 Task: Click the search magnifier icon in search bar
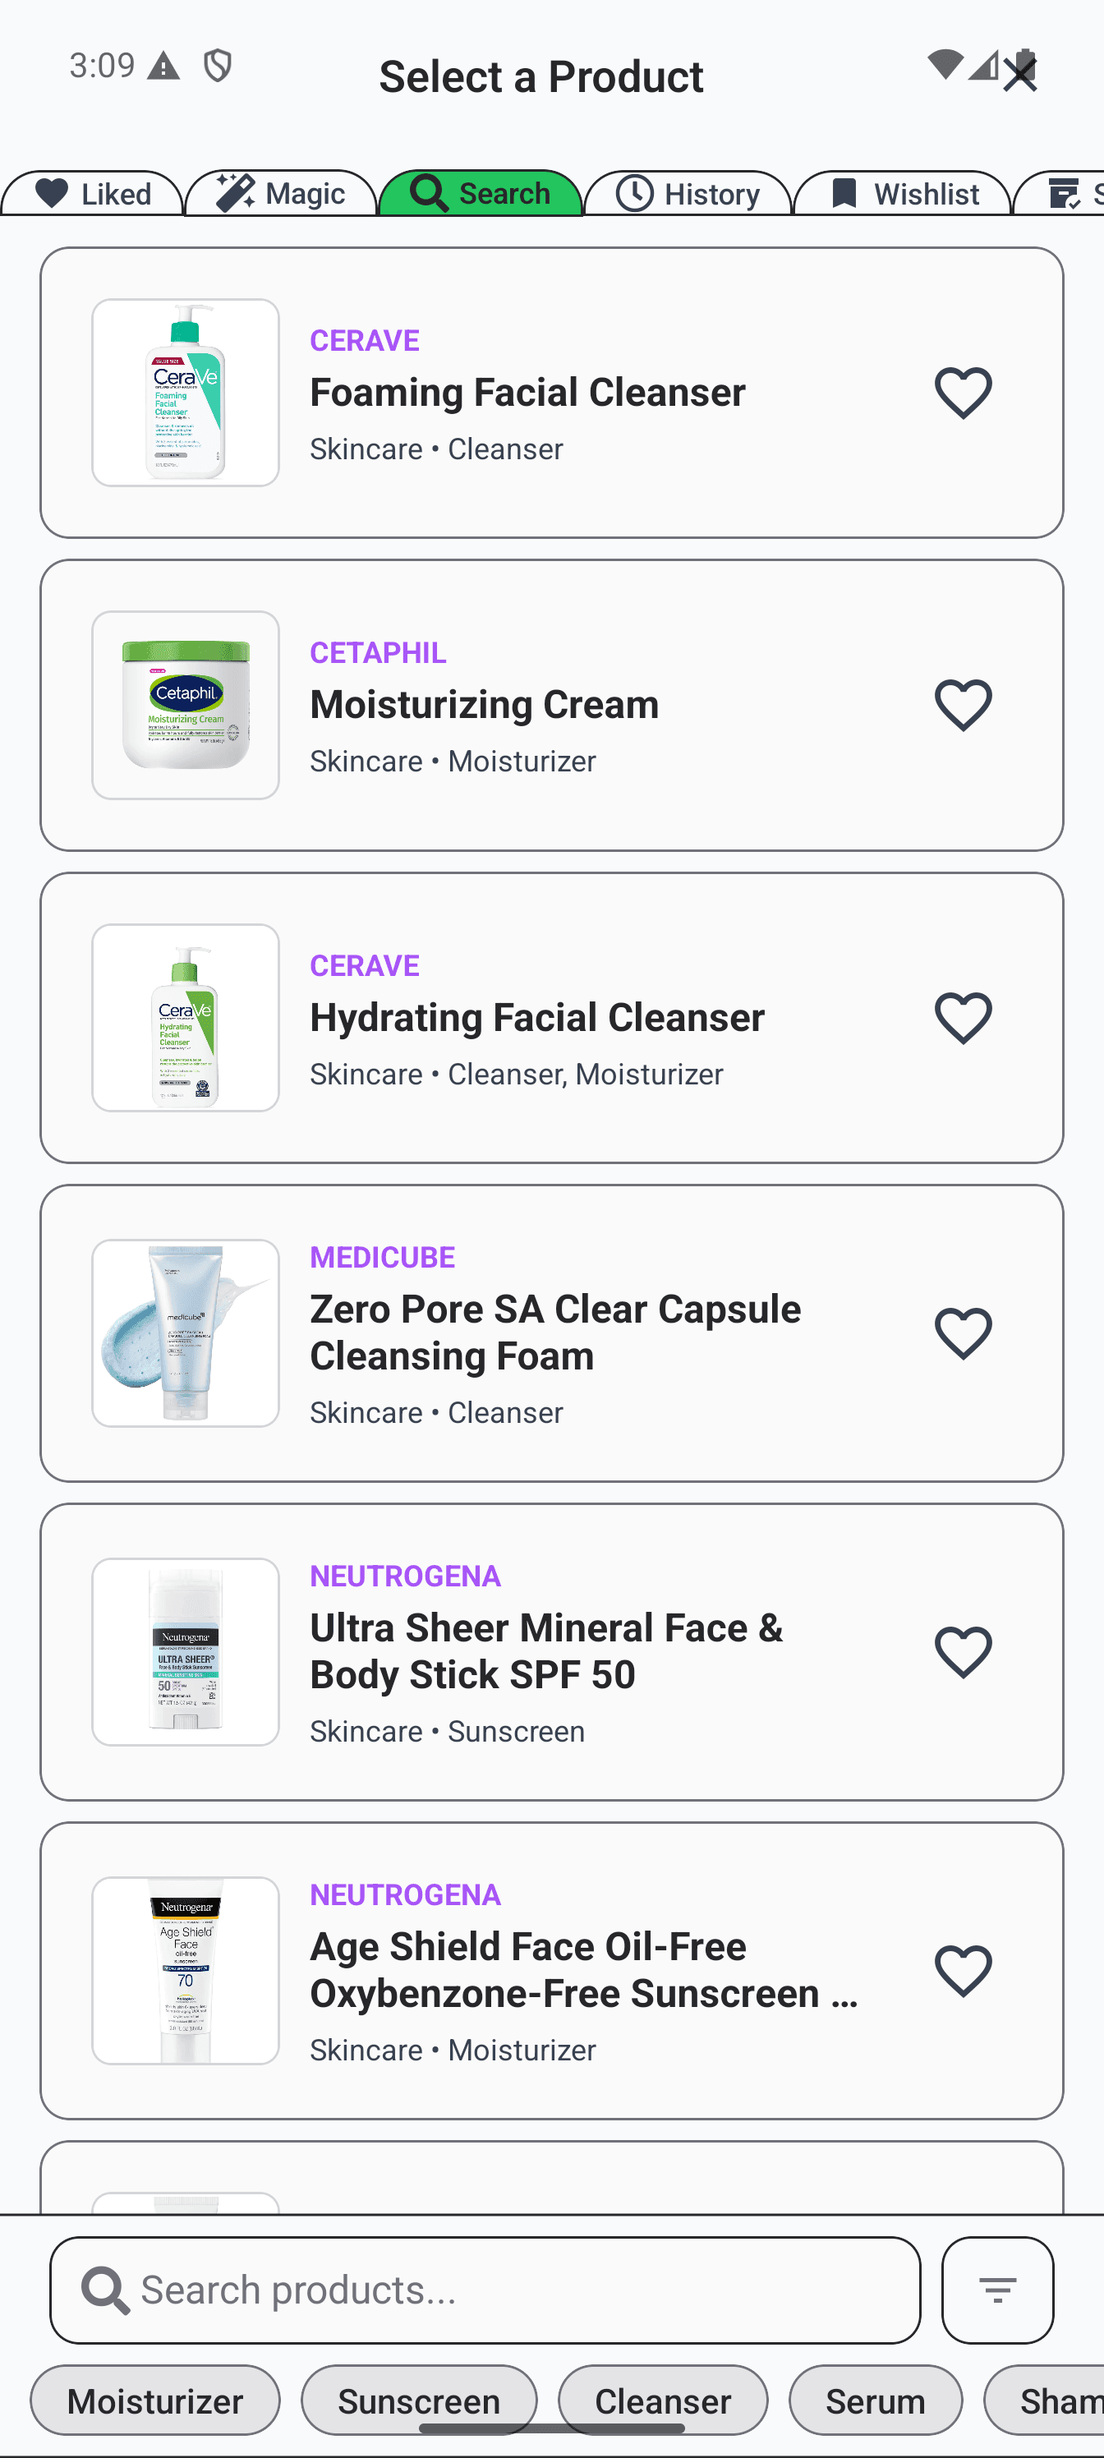[105, 2290]
